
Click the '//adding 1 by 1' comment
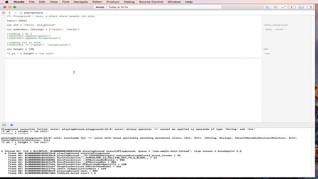point(19,34)
